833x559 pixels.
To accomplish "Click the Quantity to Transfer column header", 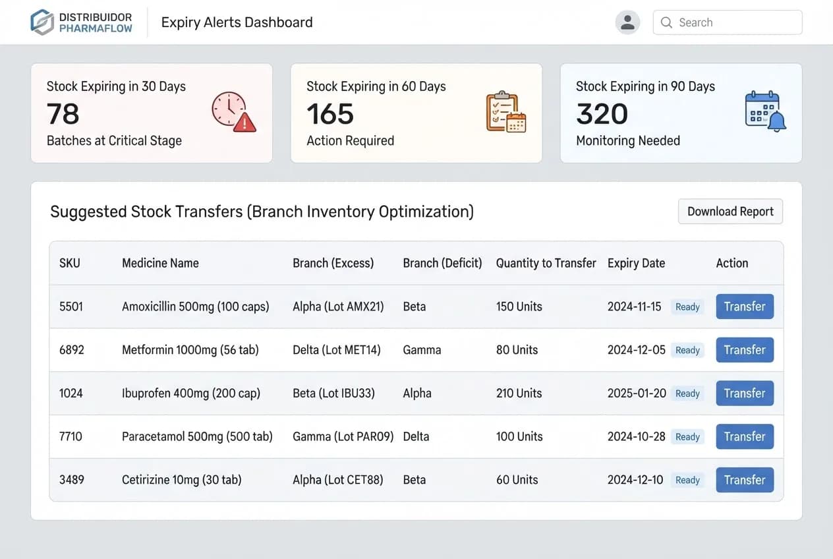I will pyautogui.click(x=546, y=263).
